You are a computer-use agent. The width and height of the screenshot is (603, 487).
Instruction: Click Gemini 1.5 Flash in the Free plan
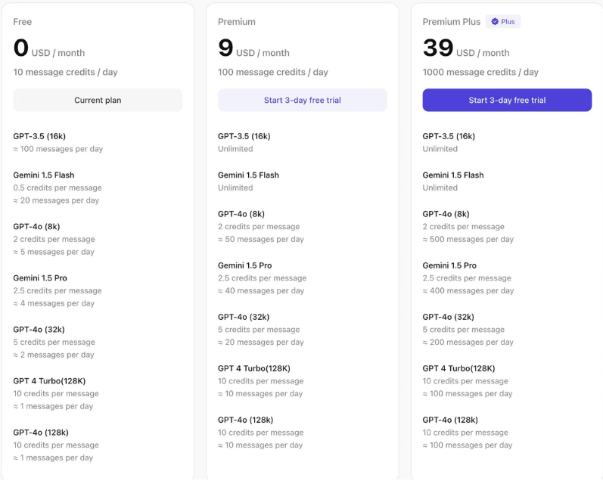point(43,175)
